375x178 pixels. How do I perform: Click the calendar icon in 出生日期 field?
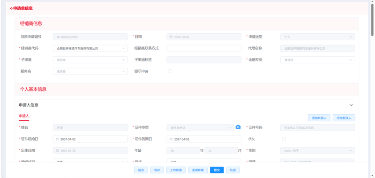coord(57,151)
